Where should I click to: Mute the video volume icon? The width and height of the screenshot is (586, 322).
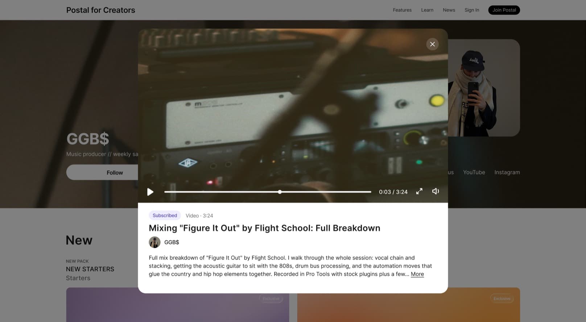(x=436, y=191)
